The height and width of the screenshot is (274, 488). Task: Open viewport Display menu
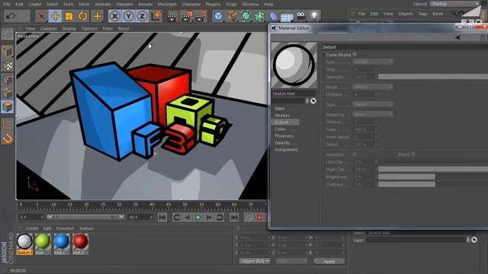(69, 29)
